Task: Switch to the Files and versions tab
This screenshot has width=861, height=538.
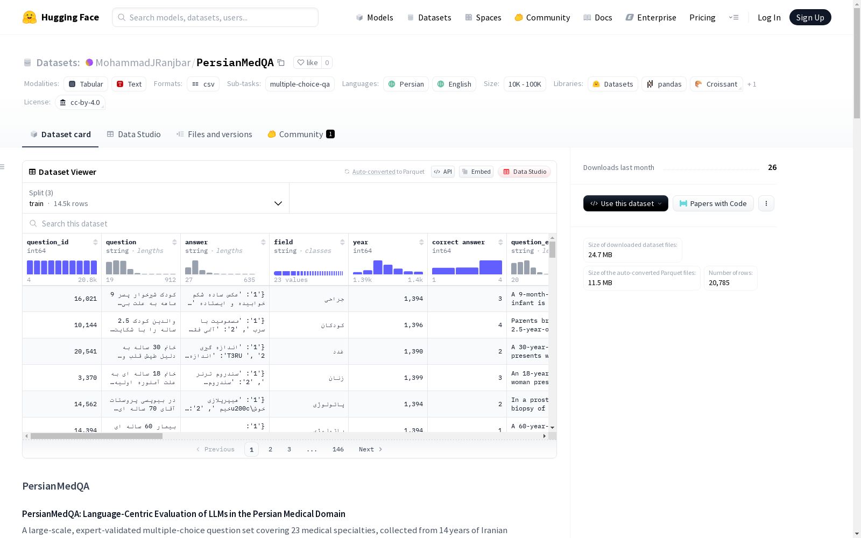Action: (x=214, y=134)
